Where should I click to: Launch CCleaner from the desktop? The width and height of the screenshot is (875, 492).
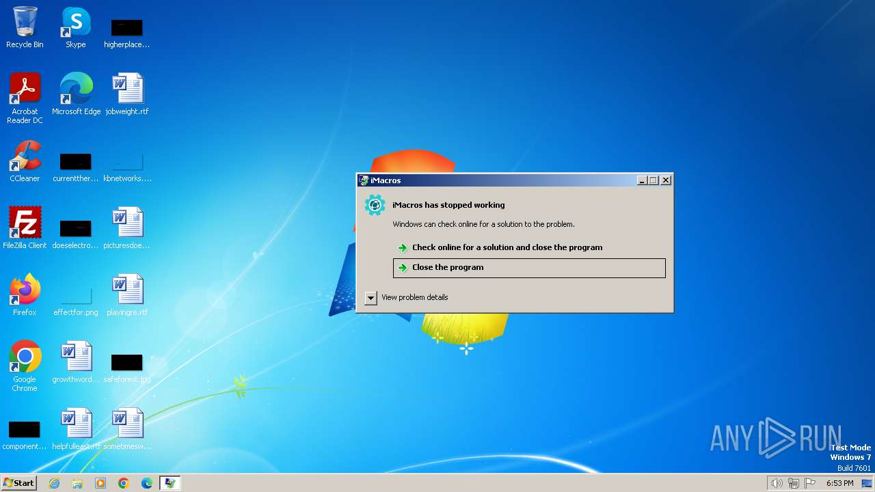tap(25, 161)
